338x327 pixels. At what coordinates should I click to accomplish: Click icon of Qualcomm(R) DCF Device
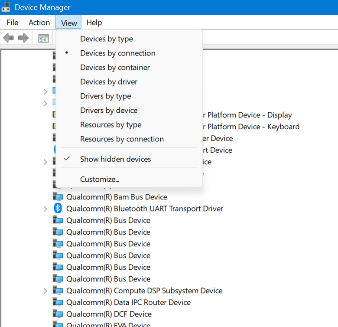[x=58, y=314]
